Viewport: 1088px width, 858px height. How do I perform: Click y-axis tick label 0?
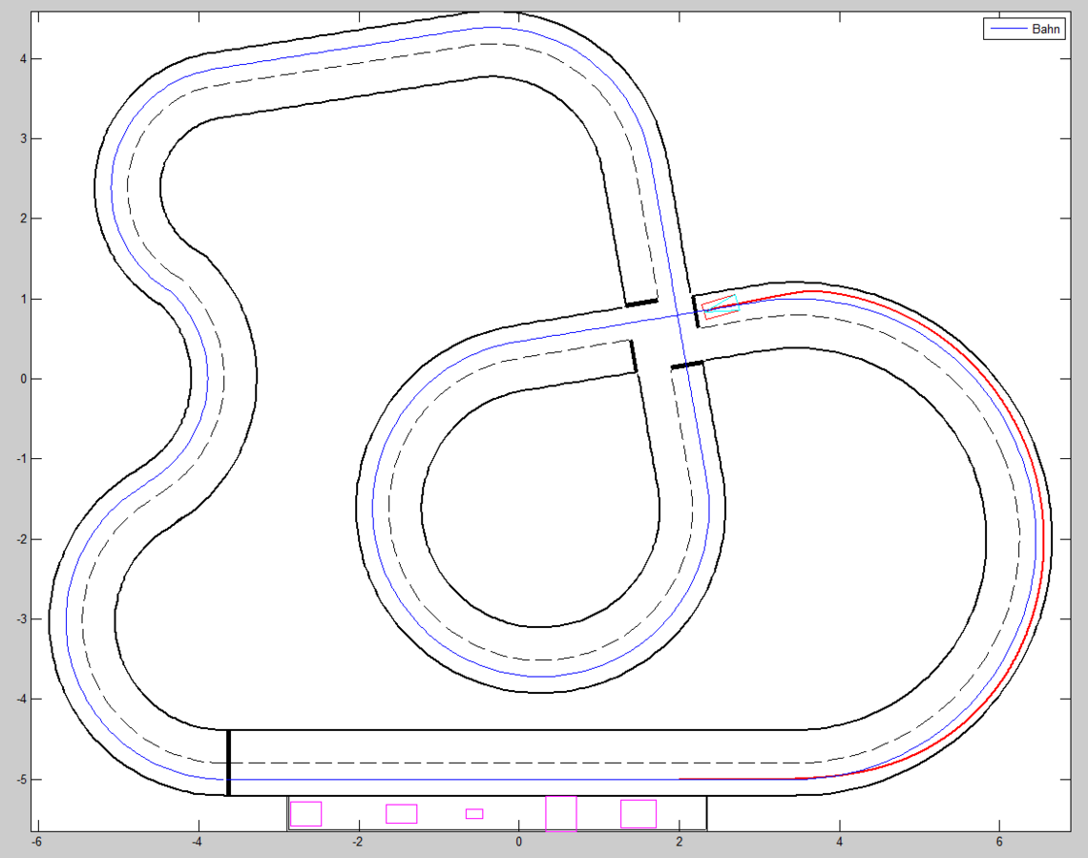tap(24, 379)
